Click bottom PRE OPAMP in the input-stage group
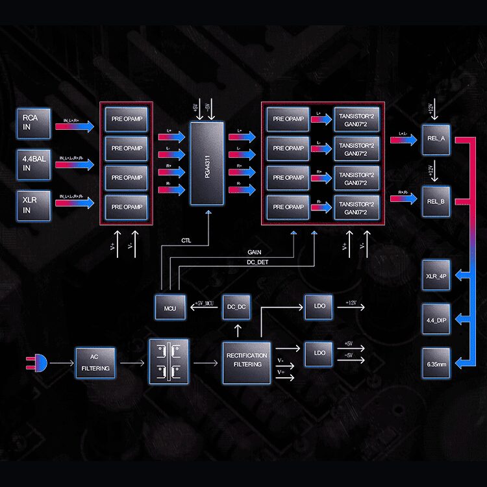This screenshot has height=487, width=487. (127, 208)
